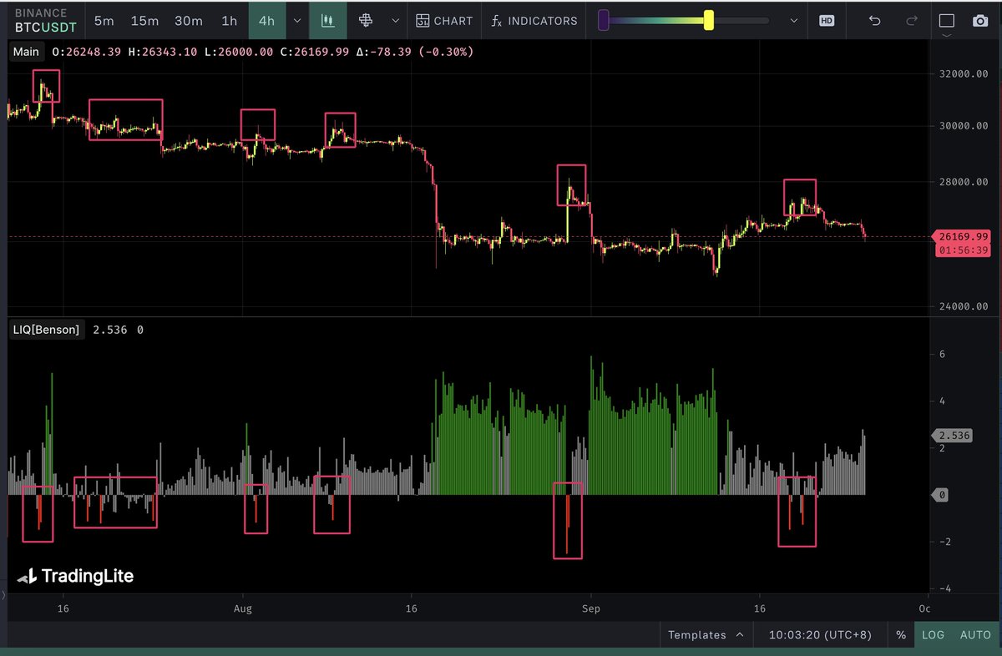This screenshot has width=1002, height=656.
Task: Expand chevron below the layout icon
Action: pyautogui.click(x=947, y=37)
